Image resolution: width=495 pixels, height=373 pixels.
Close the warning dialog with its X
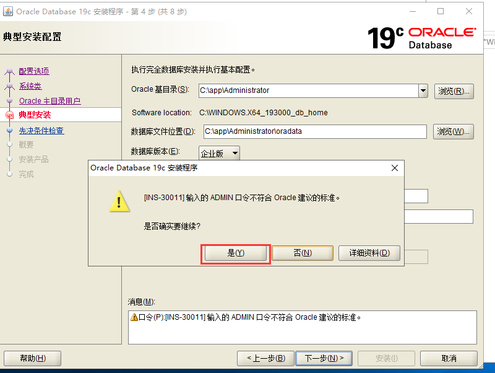(395, 168)
